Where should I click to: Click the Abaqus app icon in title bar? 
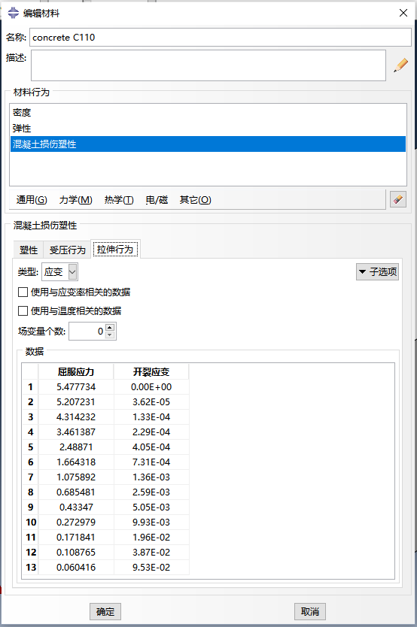(14, 13)
